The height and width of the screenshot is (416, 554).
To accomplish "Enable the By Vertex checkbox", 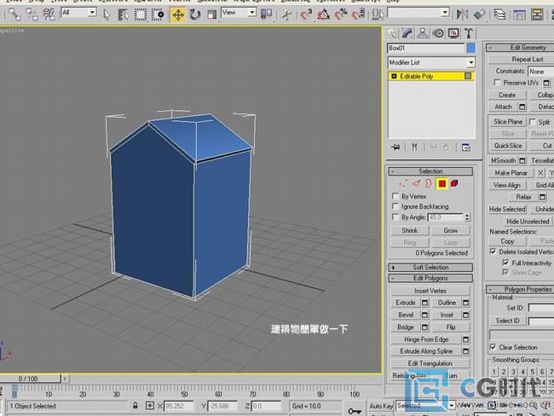I will click(395, 196).
